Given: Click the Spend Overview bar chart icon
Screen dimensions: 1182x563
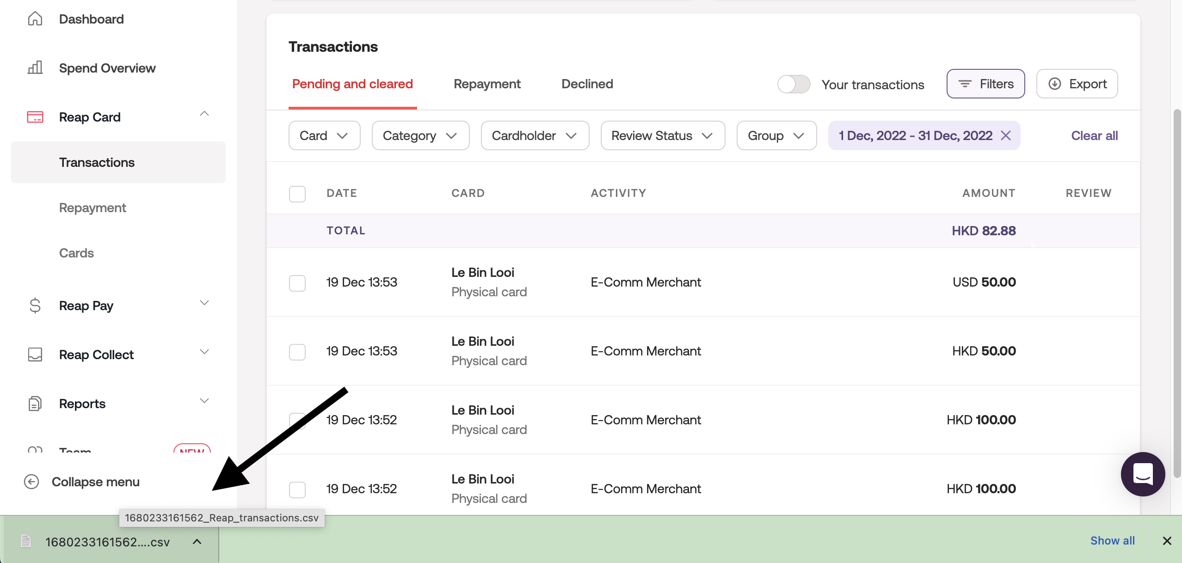Looking at the screenshot, I should click(x=35, y=68).
